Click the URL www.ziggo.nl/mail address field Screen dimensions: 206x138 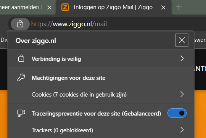coord(69,24)
